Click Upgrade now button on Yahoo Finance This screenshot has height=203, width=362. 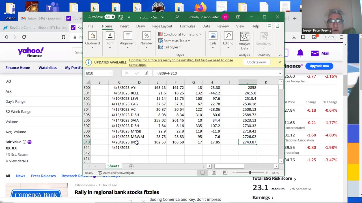coord(319,66)
